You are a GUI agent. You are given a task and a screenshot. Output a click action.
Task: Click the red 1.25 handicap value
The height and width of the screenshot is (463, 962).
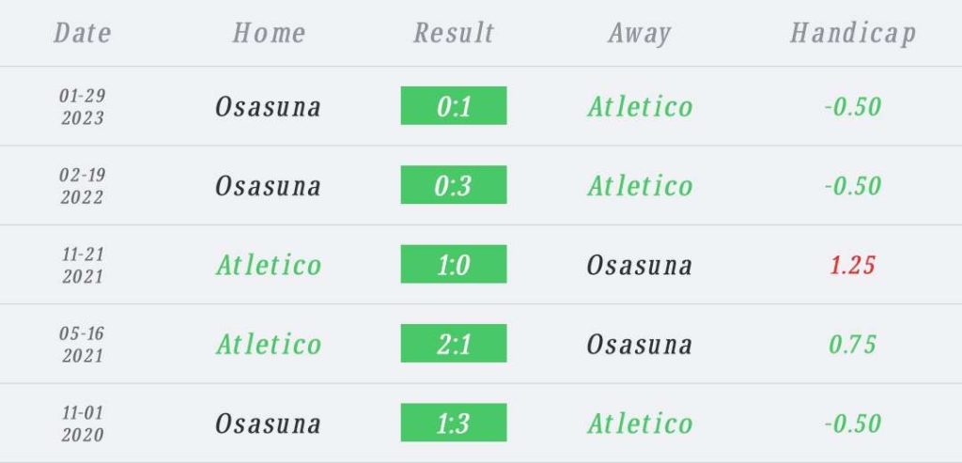click(x=853, y=265)
